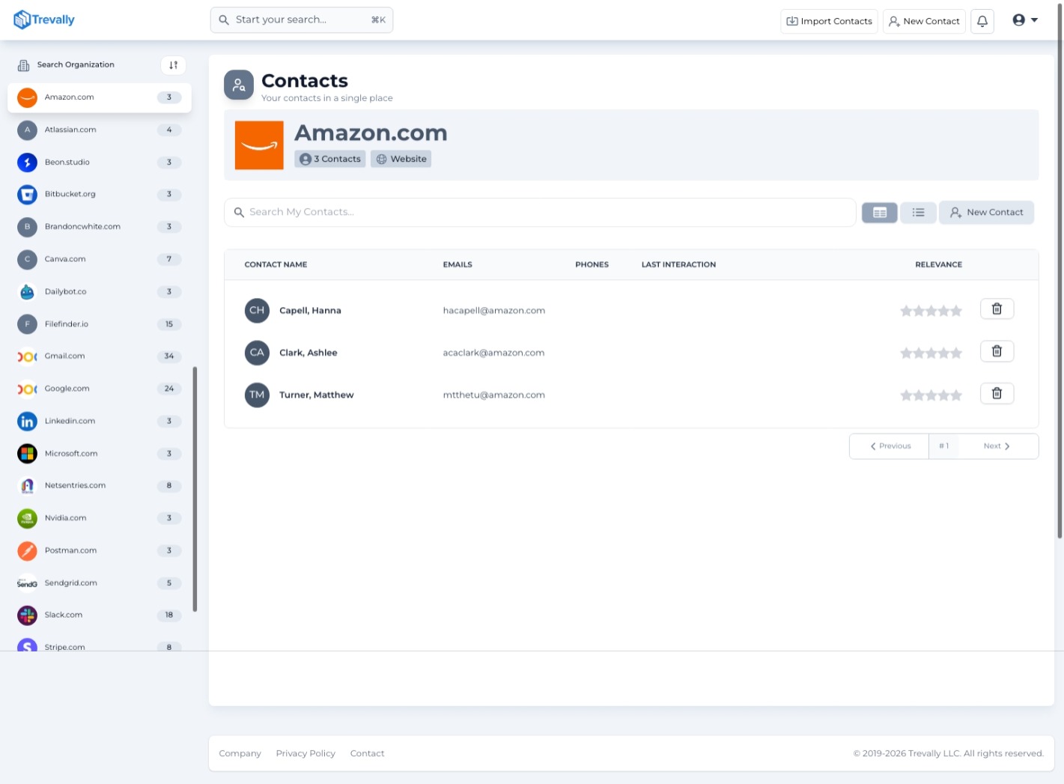Delete contact Clark, Ashlee
Screen dimensions: 1064x784
pyautogui.click(x=997, y=351)
